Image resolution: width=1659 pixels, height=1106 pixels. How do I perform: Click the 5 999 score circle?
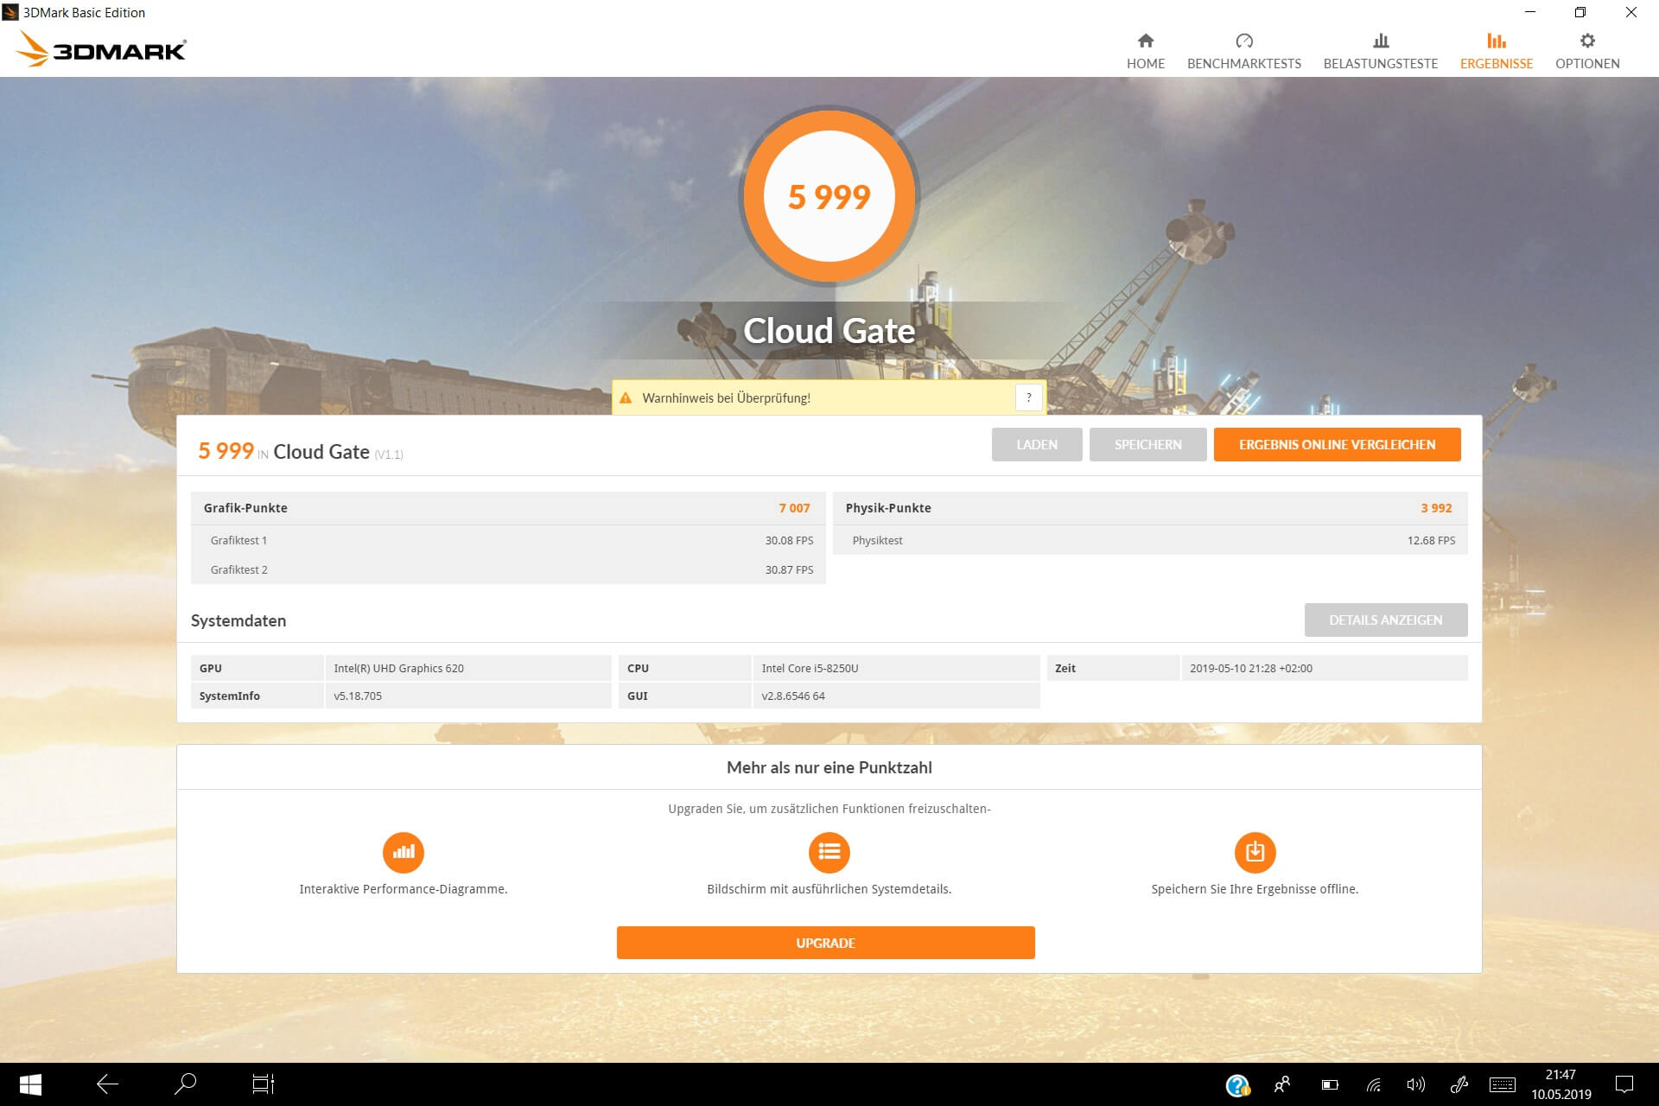pyautogui.click(x=829, y=197)
